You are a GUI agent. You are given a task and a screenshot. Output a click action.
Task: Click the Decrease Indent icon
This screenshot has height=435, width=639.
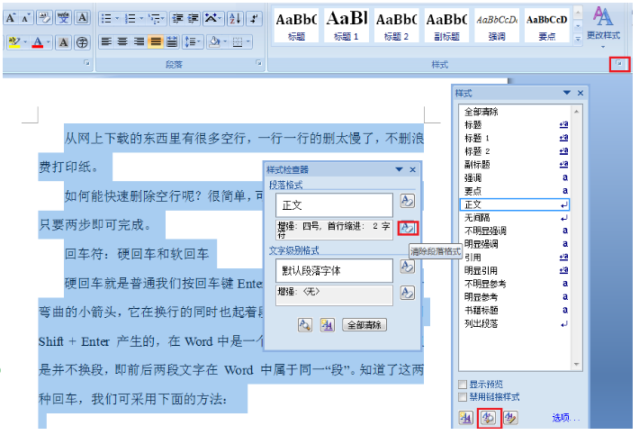point(177,18)
